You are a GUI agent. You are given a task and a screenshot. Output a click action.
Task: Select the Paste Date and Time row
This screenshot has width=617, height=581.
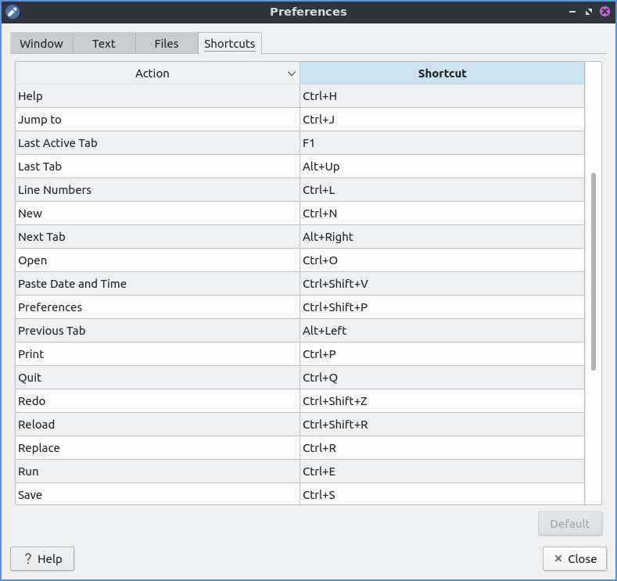click(x=156, y=284)
